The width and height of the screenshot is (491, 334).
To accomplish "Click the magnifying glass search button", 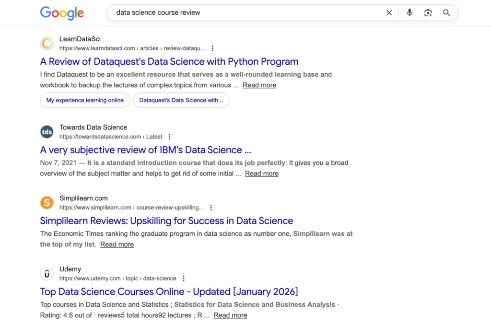I will [446, 13].
